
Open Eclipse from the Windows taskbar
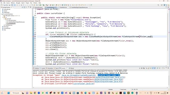(x=137, y=93)
